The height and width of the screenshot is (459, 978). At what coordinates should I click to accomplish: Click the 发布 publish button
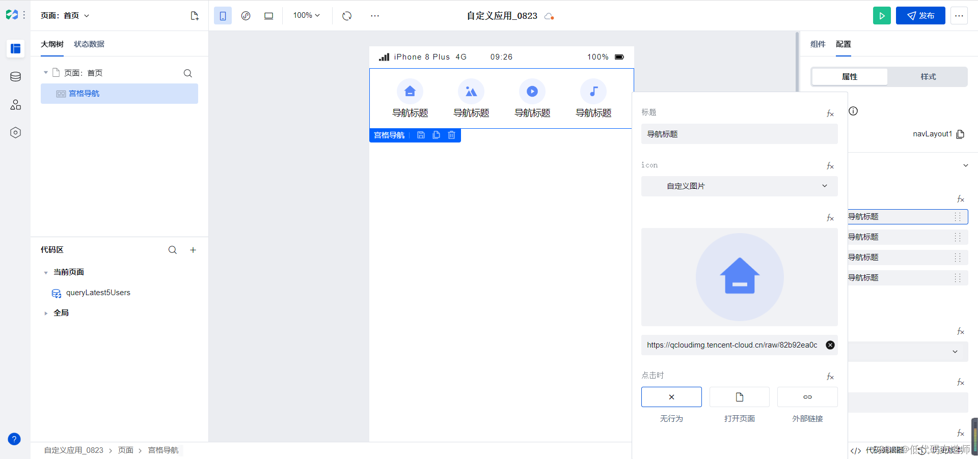[920, 16]
